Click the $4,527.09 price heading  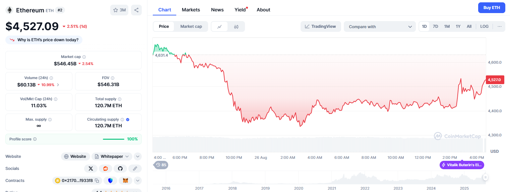(x=32, y=26)
